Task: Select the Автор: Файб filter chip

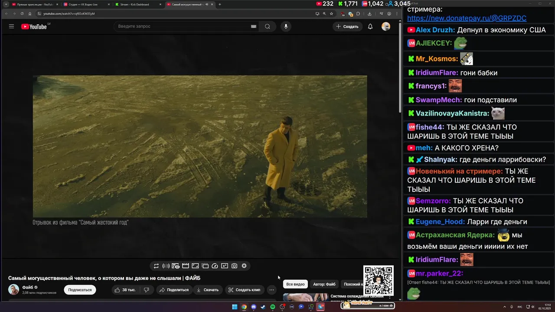Action: [324, 284]
